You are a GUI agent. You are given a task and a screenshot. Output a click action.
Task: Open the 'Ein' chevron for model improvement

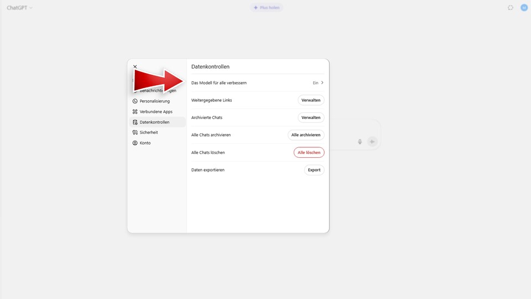point(322,83)
